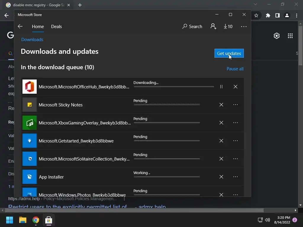Viewport: 303px width, 227px height.
Task: Switch to Chrome from the taskbar
Action: point(36,220)
